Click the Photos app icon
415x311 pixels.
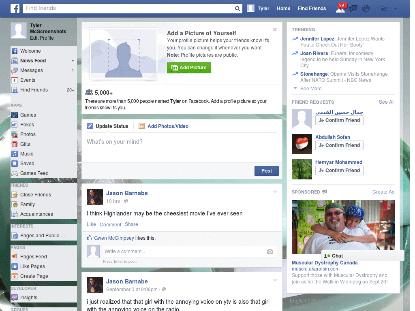[15, 134]
